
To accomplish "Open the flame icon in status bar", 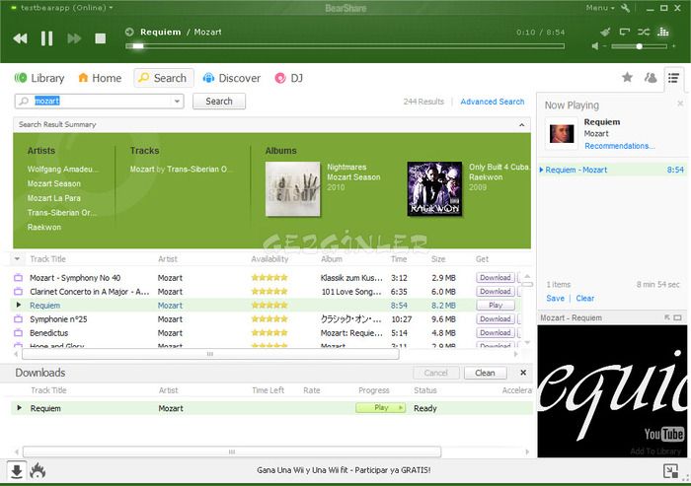I will point(38,471).
